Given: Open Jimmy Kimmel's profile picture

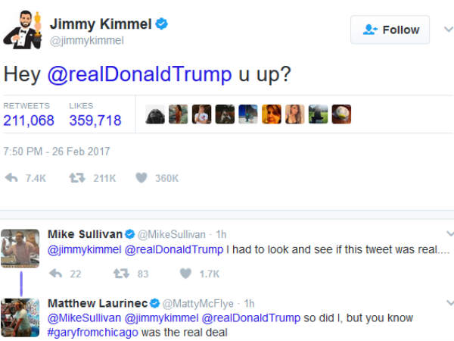Looking at the screenshot, I should click(22, 30).
